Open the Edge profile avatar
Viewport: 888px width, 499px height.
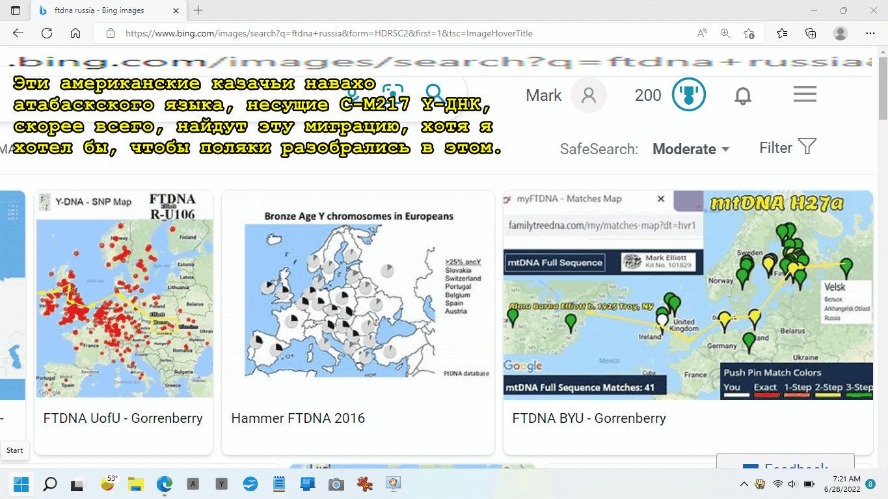point(841,33)
